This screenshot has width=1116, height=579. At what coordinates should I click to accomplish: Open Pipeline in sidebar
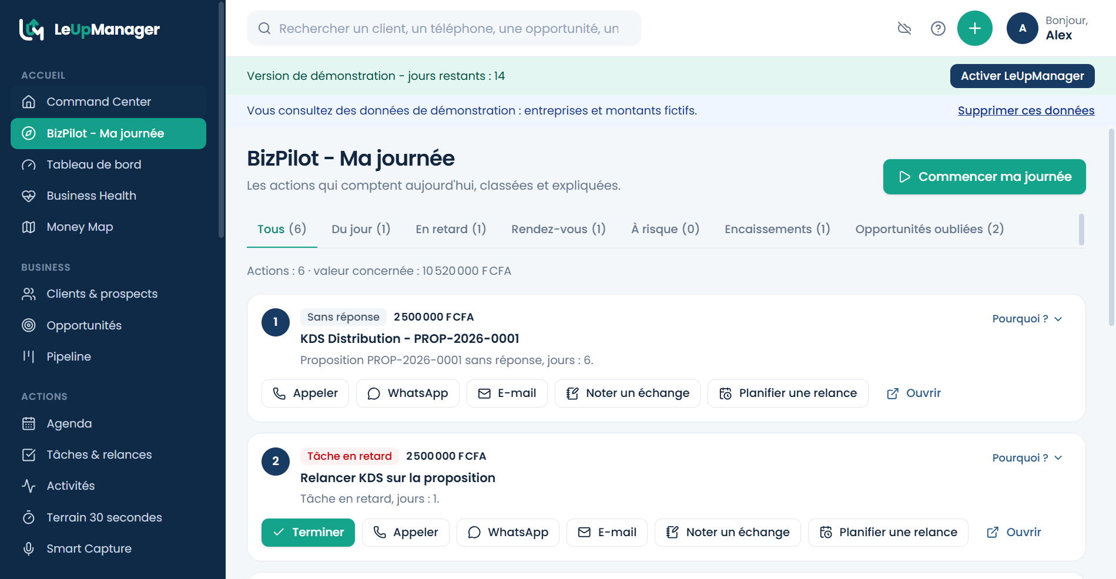pyautogui.click(x=108, y=356)
